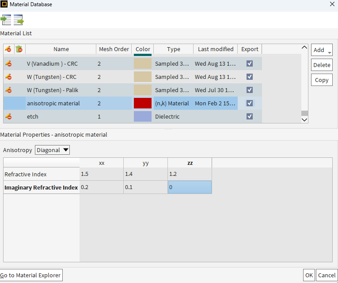Select the W (Tungsten) - Palik material name

[x=53, y=90]
